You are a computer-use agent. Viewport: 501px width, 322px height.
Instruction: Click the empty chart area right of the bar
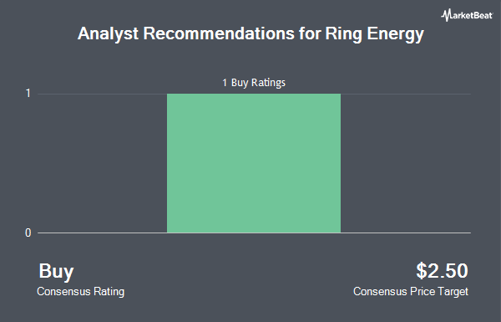tap(406, 163)
